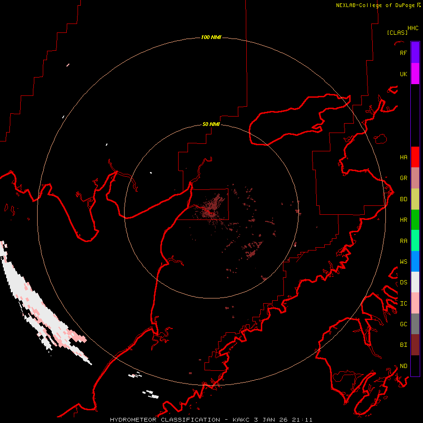Click the 'GC' legend label

point(403,324)
